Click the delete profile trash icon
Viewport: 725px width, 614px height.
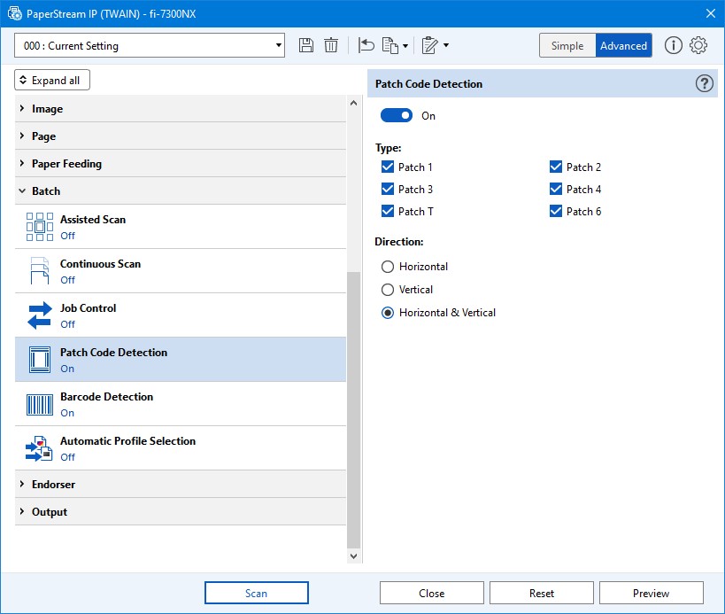pos(331,46)
